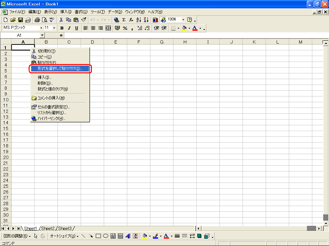Switch to the Sheet3 tab
The height and width of the screenshot is (246, 329).
[x=65, y=228]
